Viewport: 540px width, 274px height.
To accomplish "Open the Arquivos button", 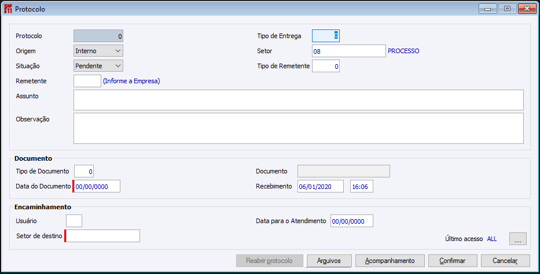I will (x=329, y=261).
